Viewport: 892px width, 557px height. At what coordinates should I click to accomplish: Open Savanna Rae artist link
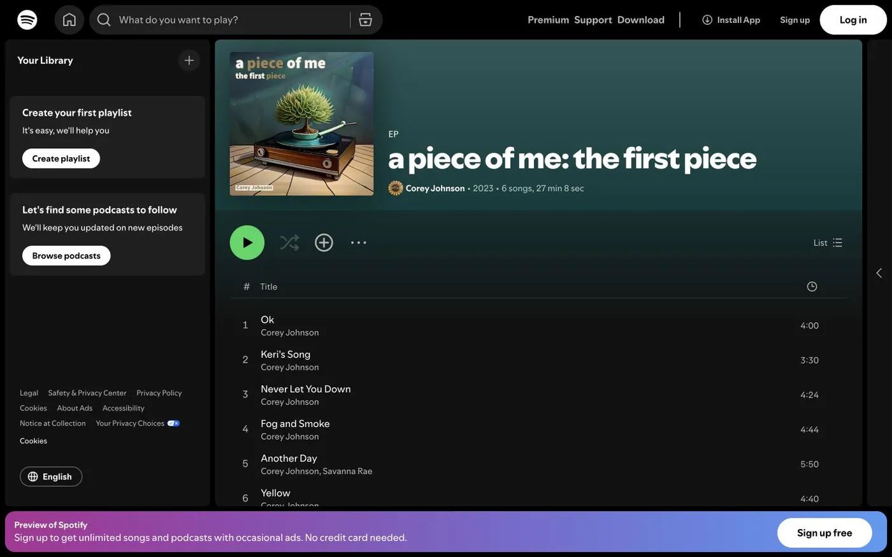pos(347,471)
